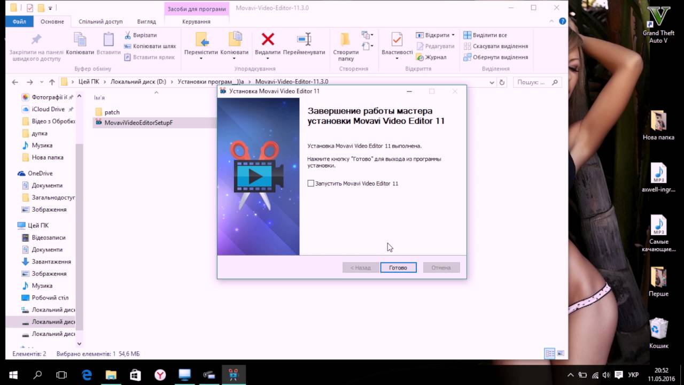Click the Журнал history command
Screen dimensions: 684x385
pos(431,57)
